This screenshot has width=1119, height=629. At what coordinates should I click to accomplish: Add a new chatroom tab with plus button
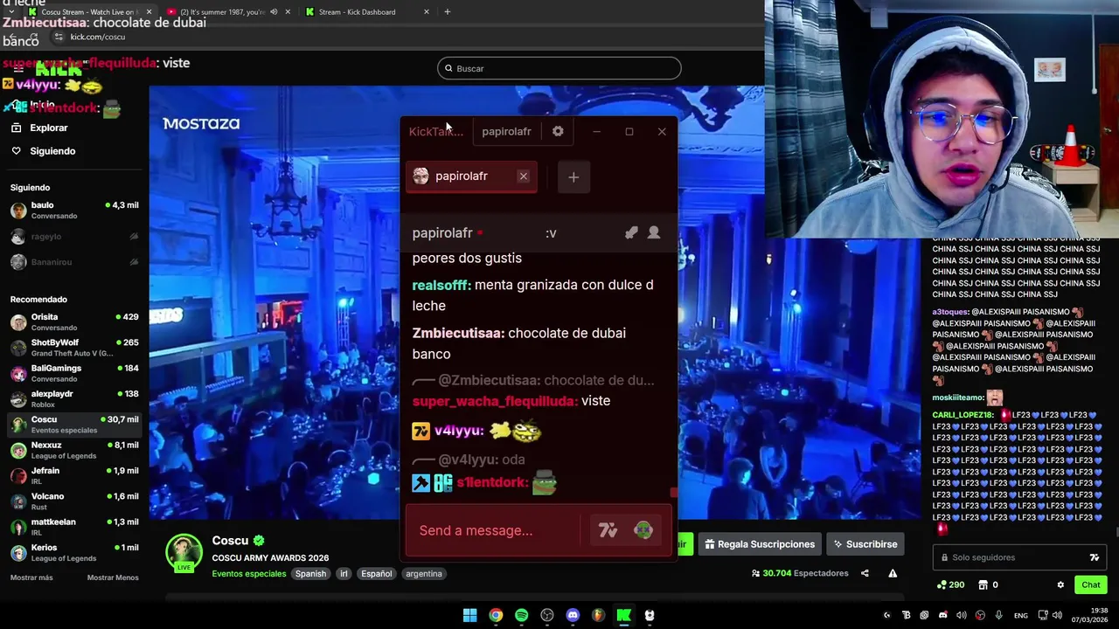573,177
